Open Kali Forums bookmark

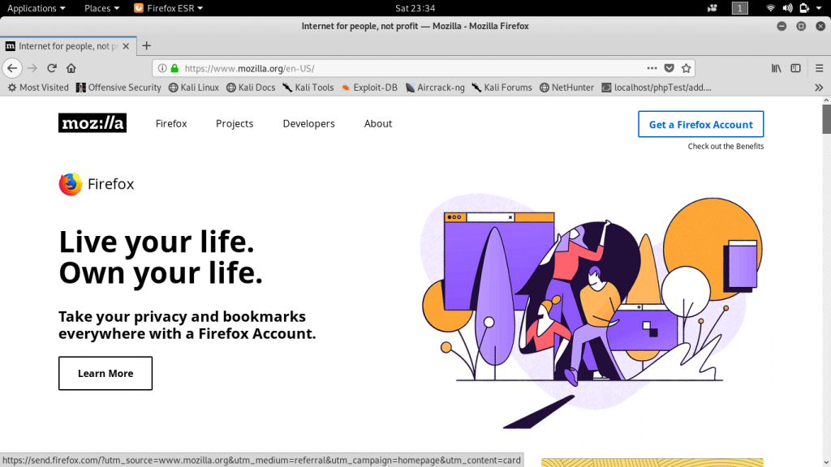point(502,88)
